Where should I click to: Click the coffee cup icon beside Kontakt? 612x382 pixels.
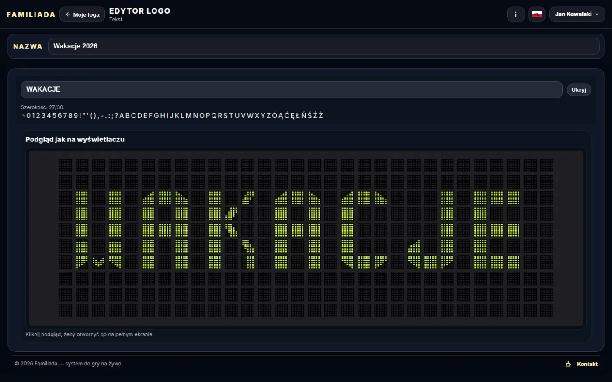(x=568, y=364)
